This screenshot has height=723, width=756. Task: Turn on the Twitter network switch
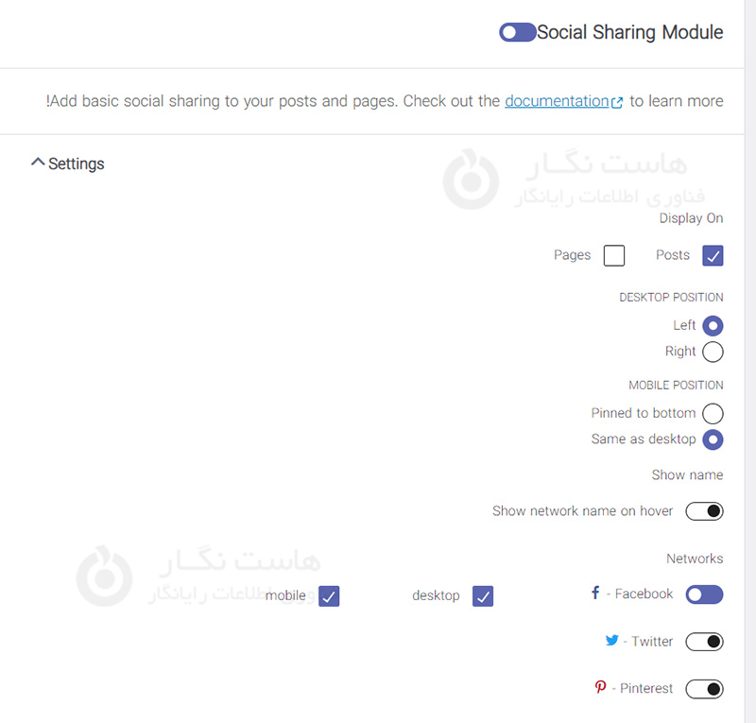[x=704, y=642]
